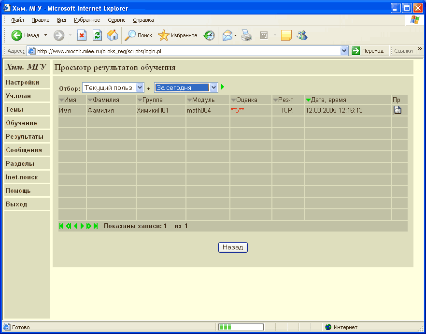Click the Refresh page icon
426x334 pixels.
click(97, 35)
